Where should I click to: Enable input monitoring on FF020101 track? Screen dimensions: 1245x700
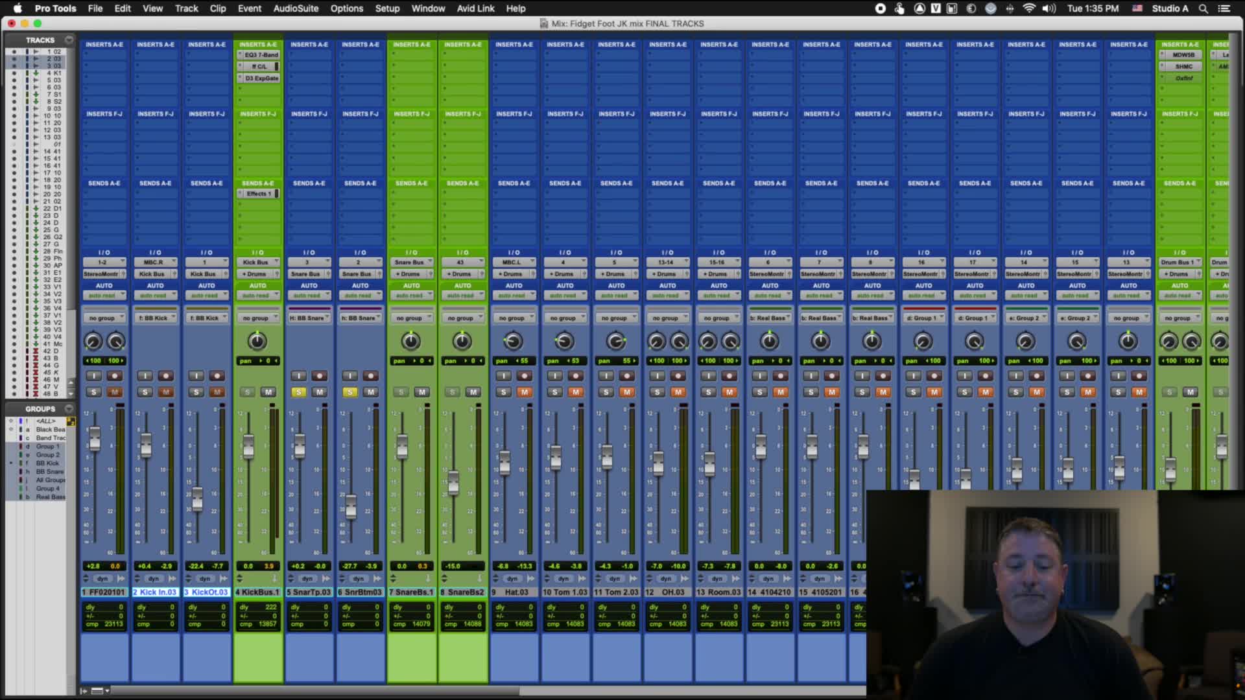[x=94, y=376]
